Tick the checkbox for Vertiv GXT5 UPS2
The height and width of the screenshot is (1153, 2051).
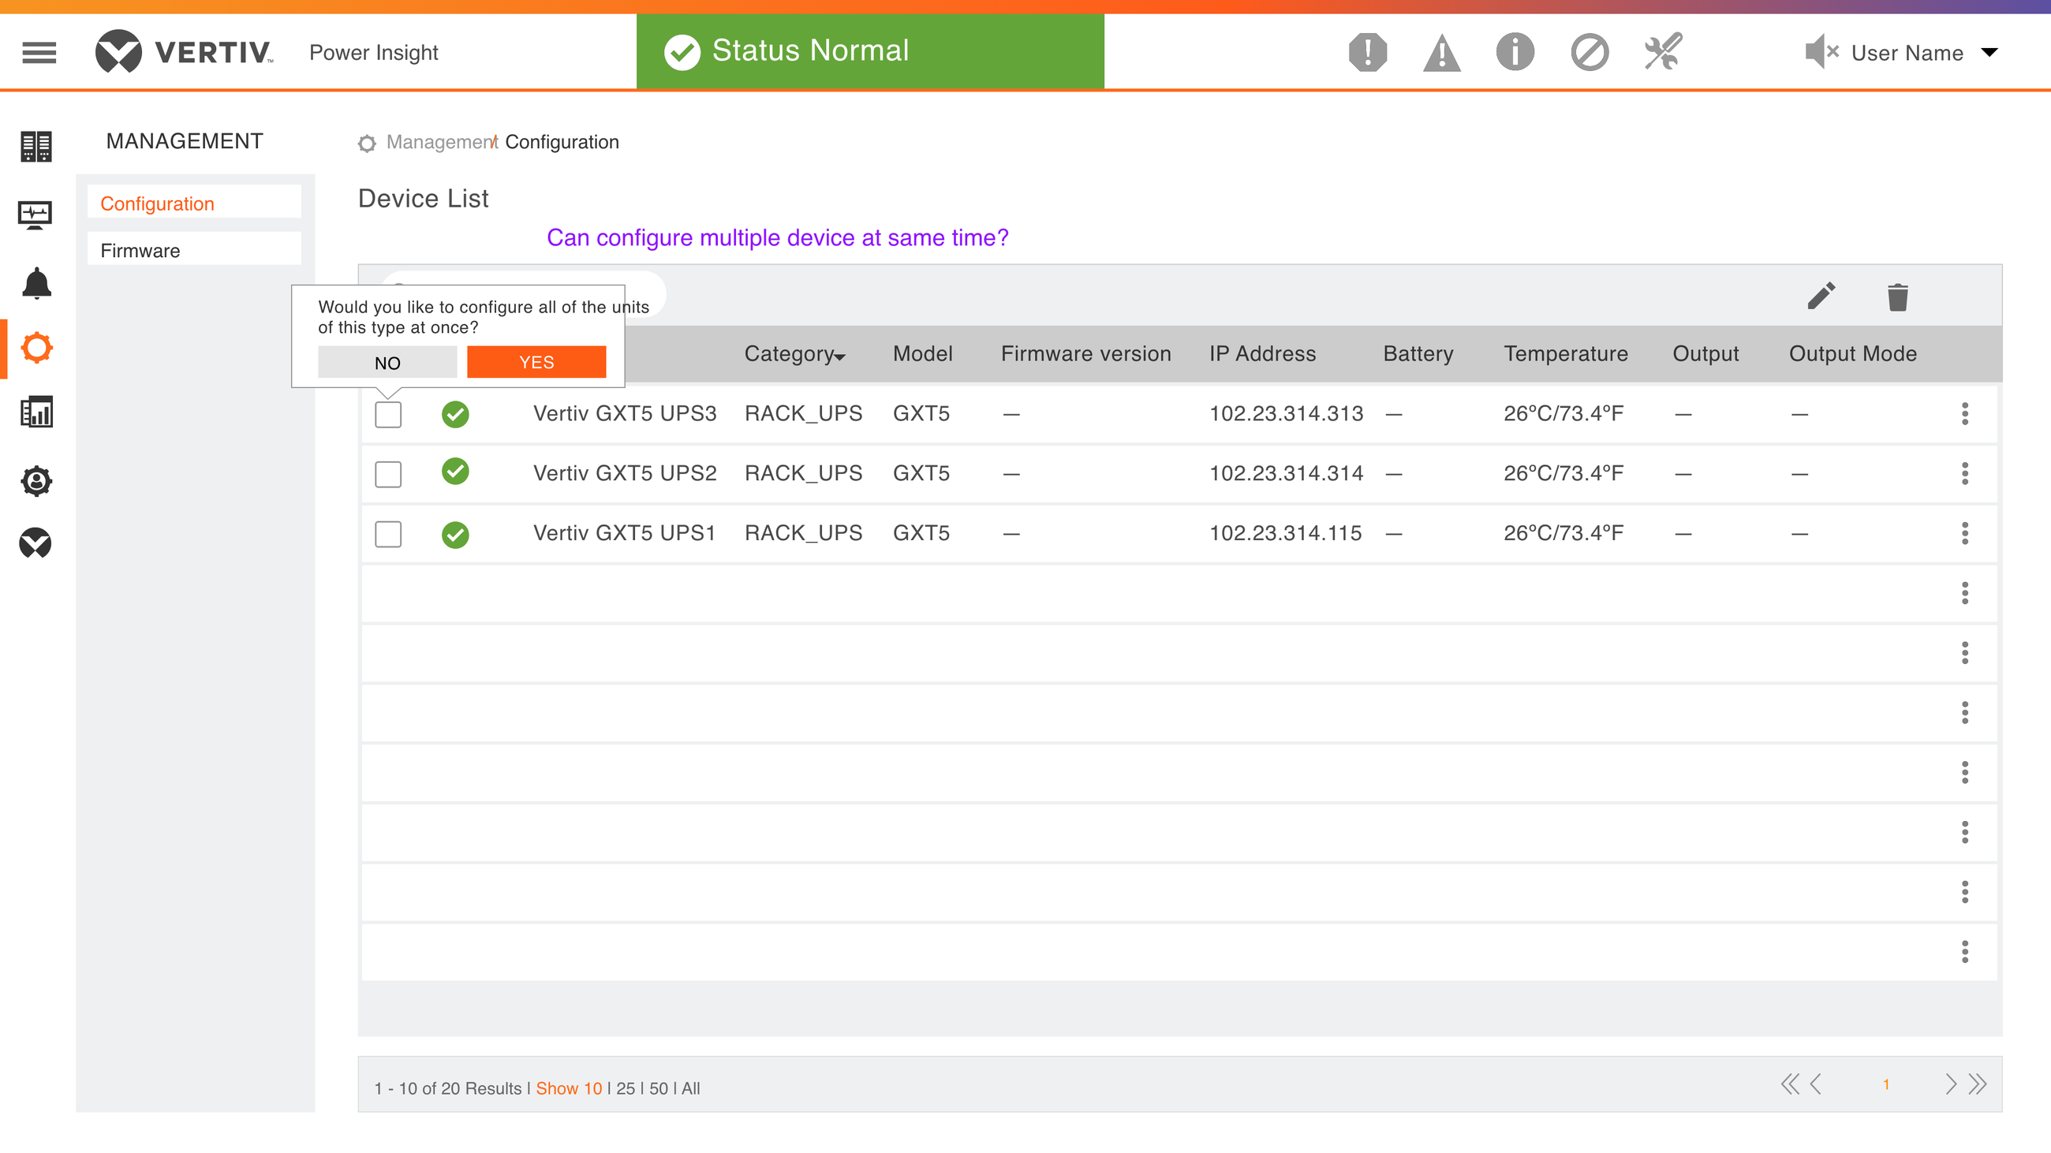coord(389,474)
